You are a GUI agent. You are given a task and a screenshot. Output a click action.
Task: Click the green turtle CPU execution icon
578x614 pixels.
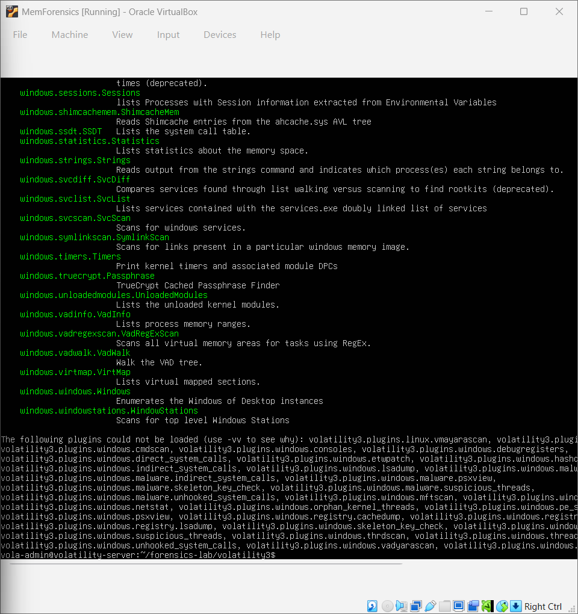(487, 606)
